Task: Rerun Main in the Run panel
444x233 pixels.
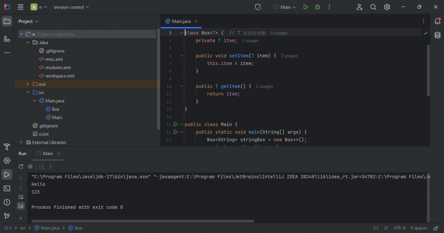Action: [x=21, y=167]
